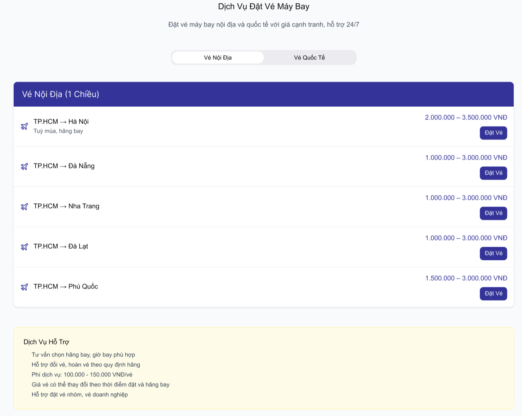
Task: Book a ticket to Nha Trang
Action: pyautogui.click(x=493, y=213)
